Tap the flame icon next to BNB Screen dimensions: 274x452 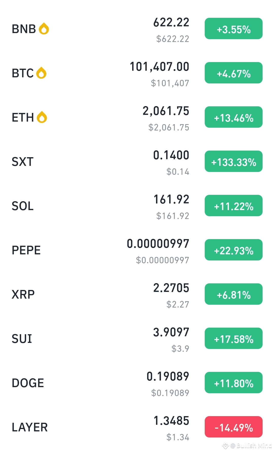click(x=44, y=29)
